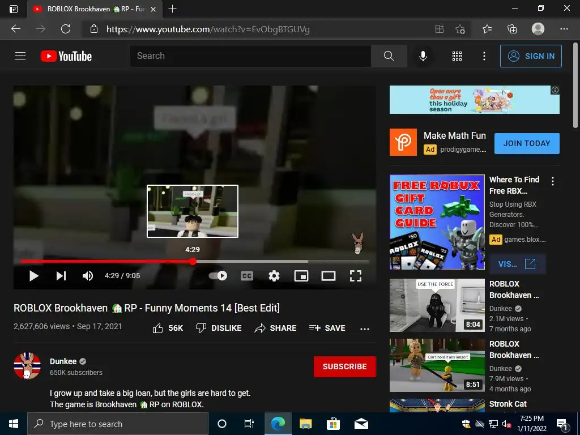Go back in the browser
The image size is (580, 435).
pos(16,29)
